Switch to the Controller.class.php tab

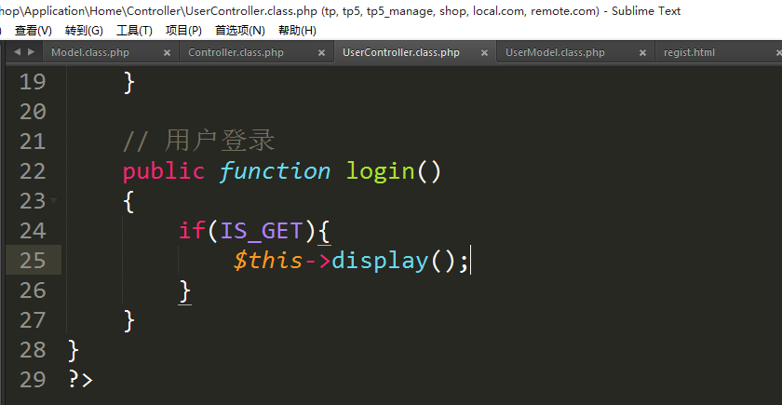(236, 53)
